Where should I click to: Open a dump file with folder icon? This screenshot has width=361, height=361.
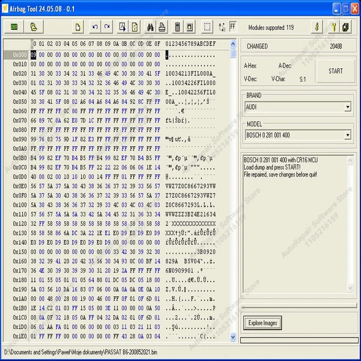33,27
